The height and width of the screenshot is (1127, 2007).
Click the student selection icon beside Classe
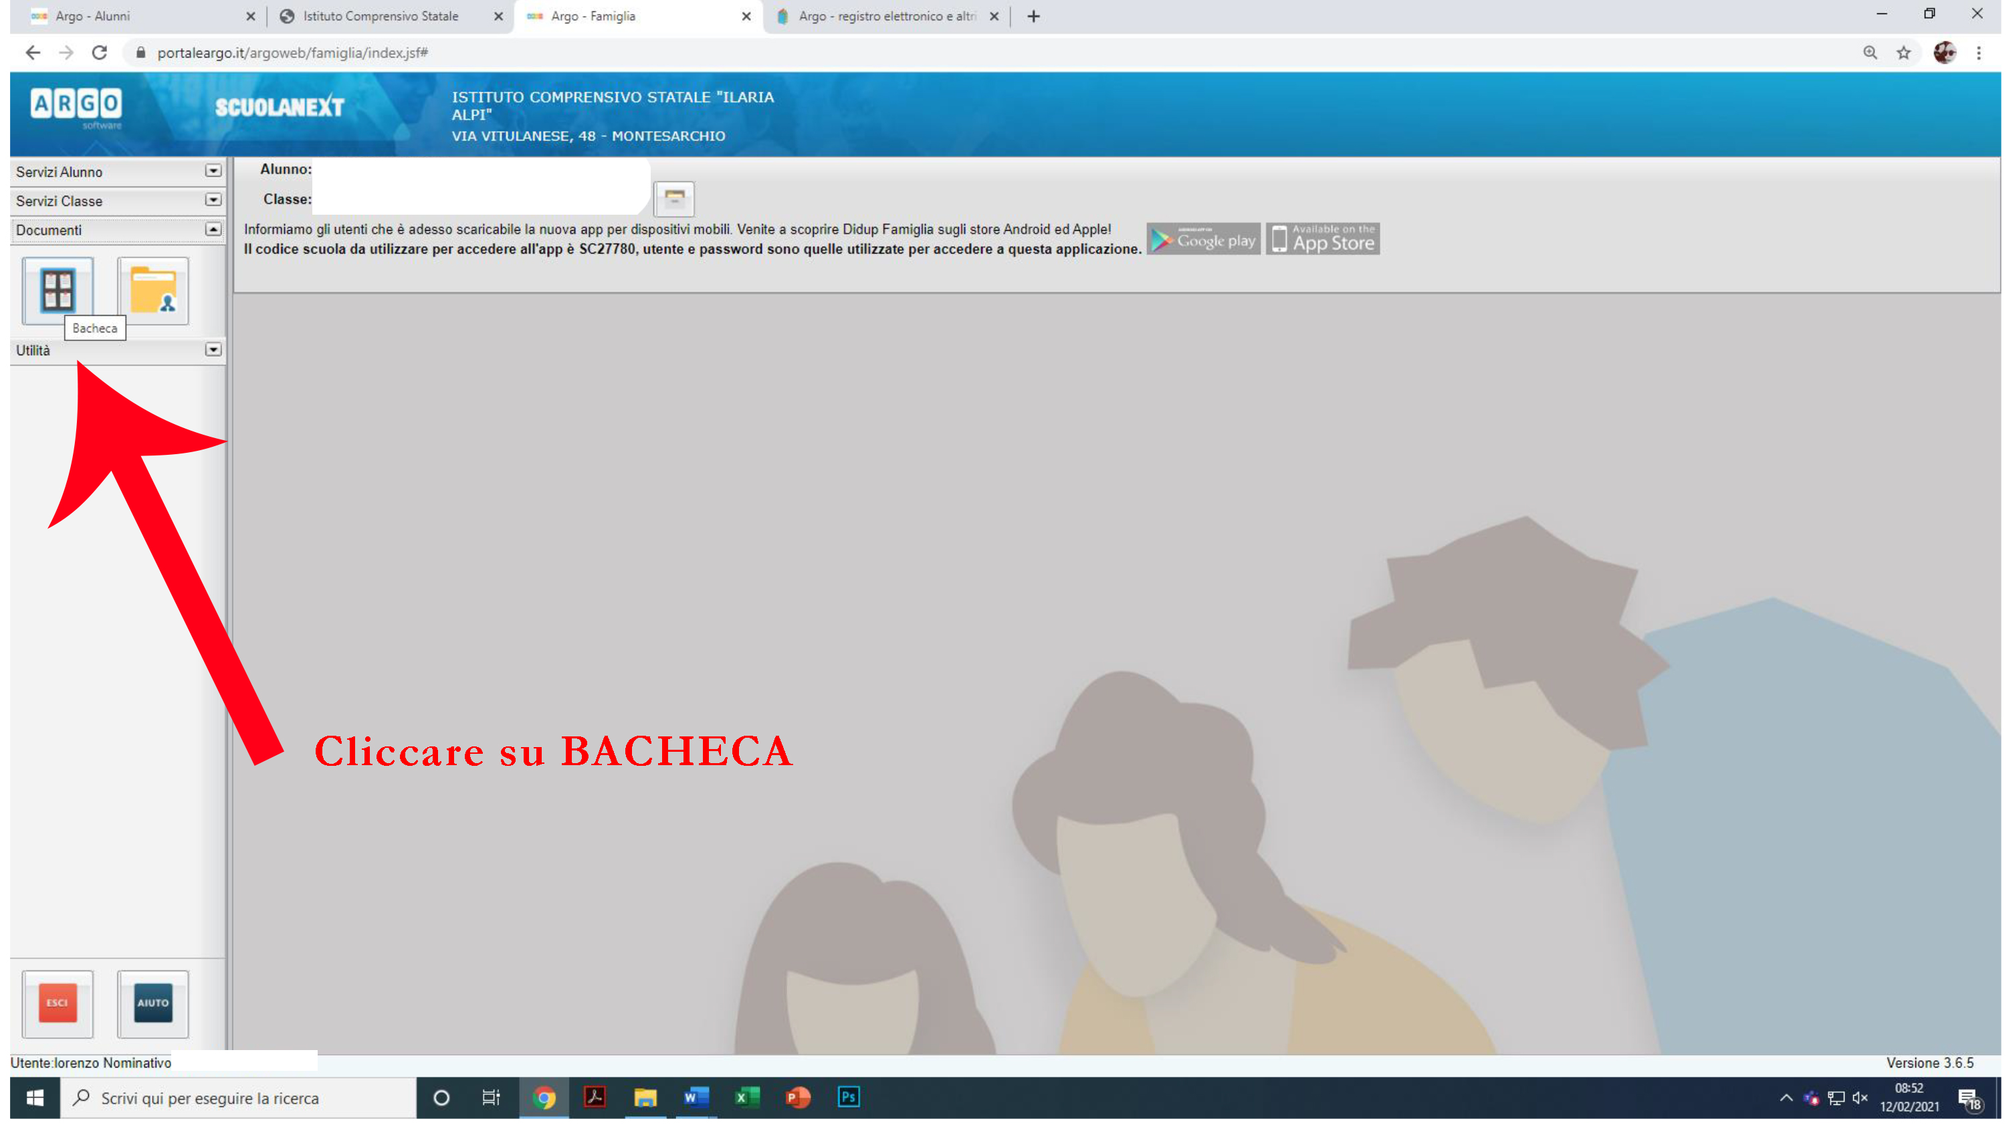click(x=674, y=199)
